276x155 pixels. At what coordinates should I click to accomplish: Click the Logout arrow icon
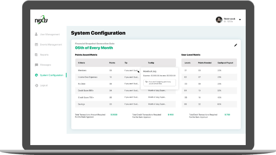(36, 85)
